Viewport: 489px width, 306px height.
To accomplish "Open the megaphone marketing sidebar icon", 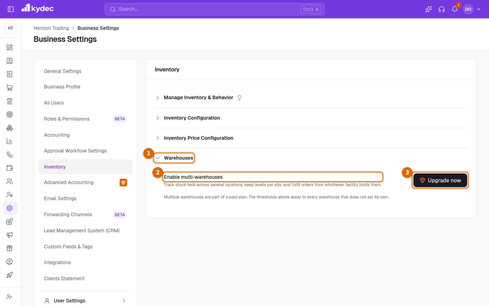I will coord(9,235).
